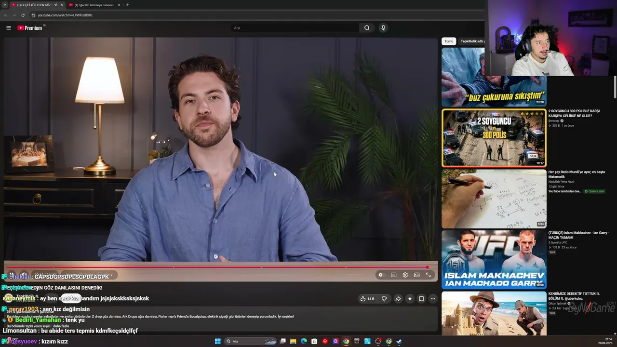
Task: Open the math handwriting video thumbnail
Action: (494, 199)
